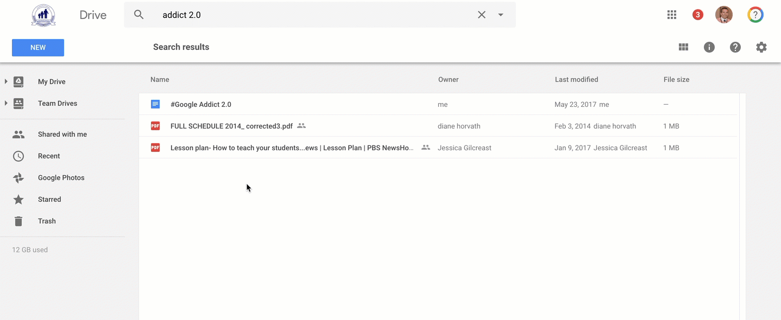Select the #Google Addict 2.0 document
Screen dimensions: 781x320
pos(201,104)
